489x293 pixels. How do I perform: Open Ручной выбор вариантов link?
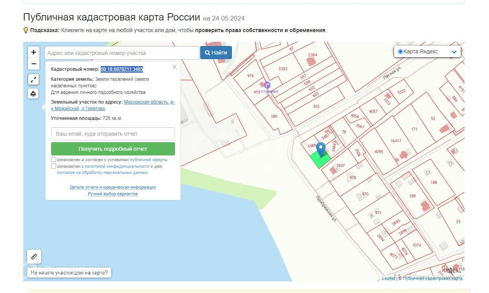pos(113,194)
